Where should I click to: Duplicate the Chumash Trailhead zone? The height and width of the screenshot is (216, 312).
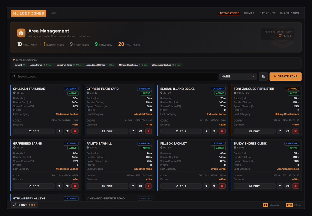[67, 131]
